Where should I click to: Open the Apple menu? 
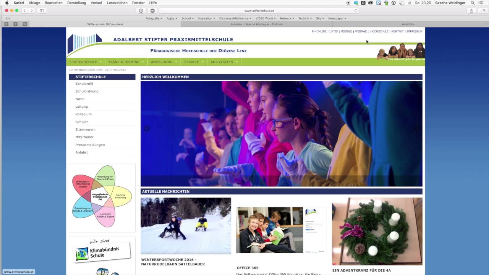coord(6,3)
